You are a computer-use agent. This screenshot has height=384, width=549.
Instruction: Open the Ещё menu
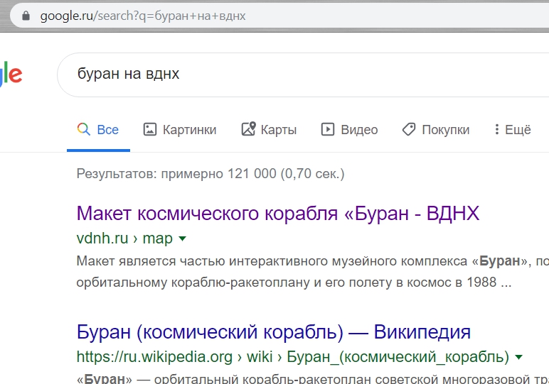coord(513,130)
